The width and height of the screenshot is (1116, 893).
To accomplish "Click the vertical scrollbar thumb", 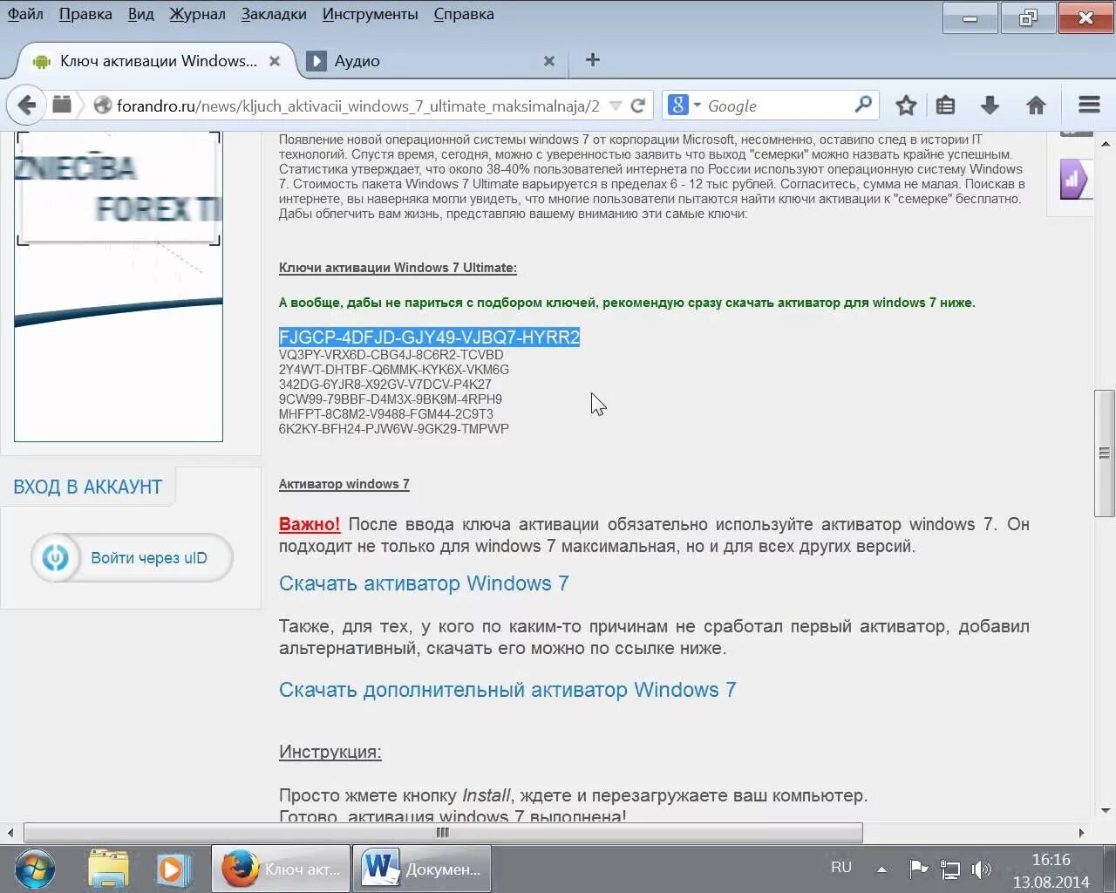I will (x=1105, y=453).
